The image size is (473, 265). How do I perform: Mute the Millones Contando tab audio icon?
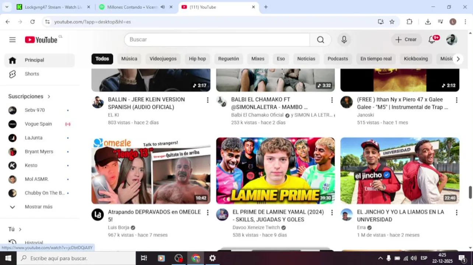coord(162,7)
